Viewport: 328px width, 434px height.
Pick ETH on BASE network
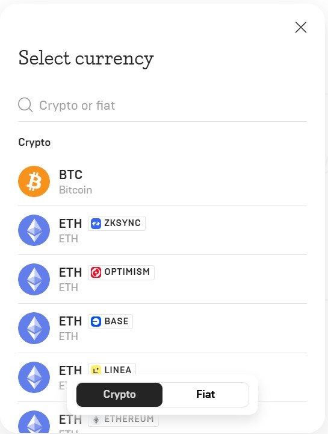tap(162, 329)
